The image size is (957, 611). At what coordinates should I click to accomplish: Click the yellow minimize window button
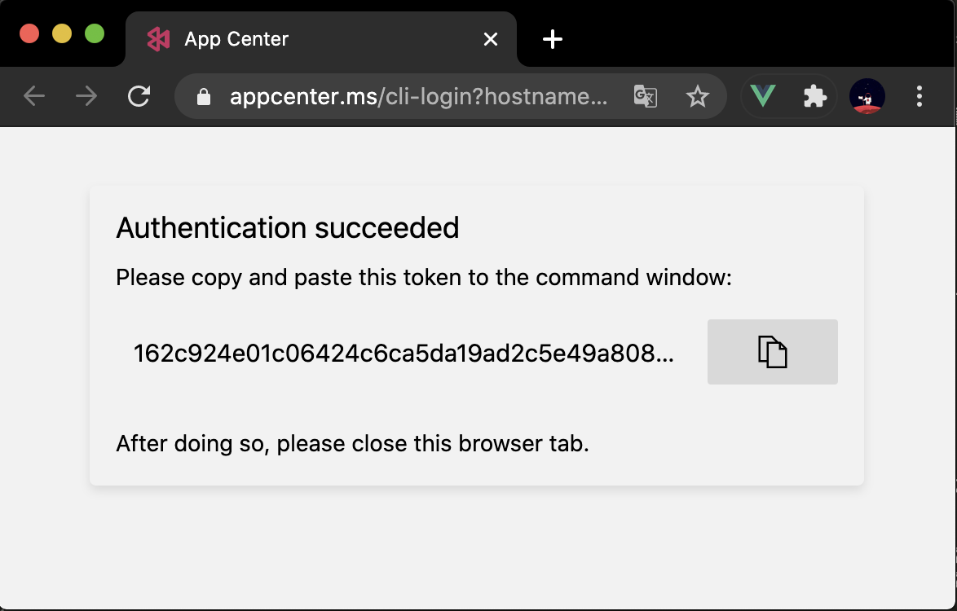click(62, 34)
